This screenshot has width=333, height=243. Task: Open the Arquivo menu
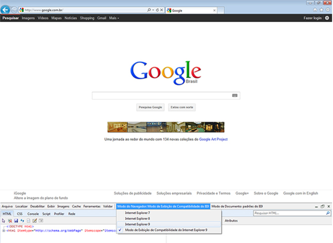(7, 206)
